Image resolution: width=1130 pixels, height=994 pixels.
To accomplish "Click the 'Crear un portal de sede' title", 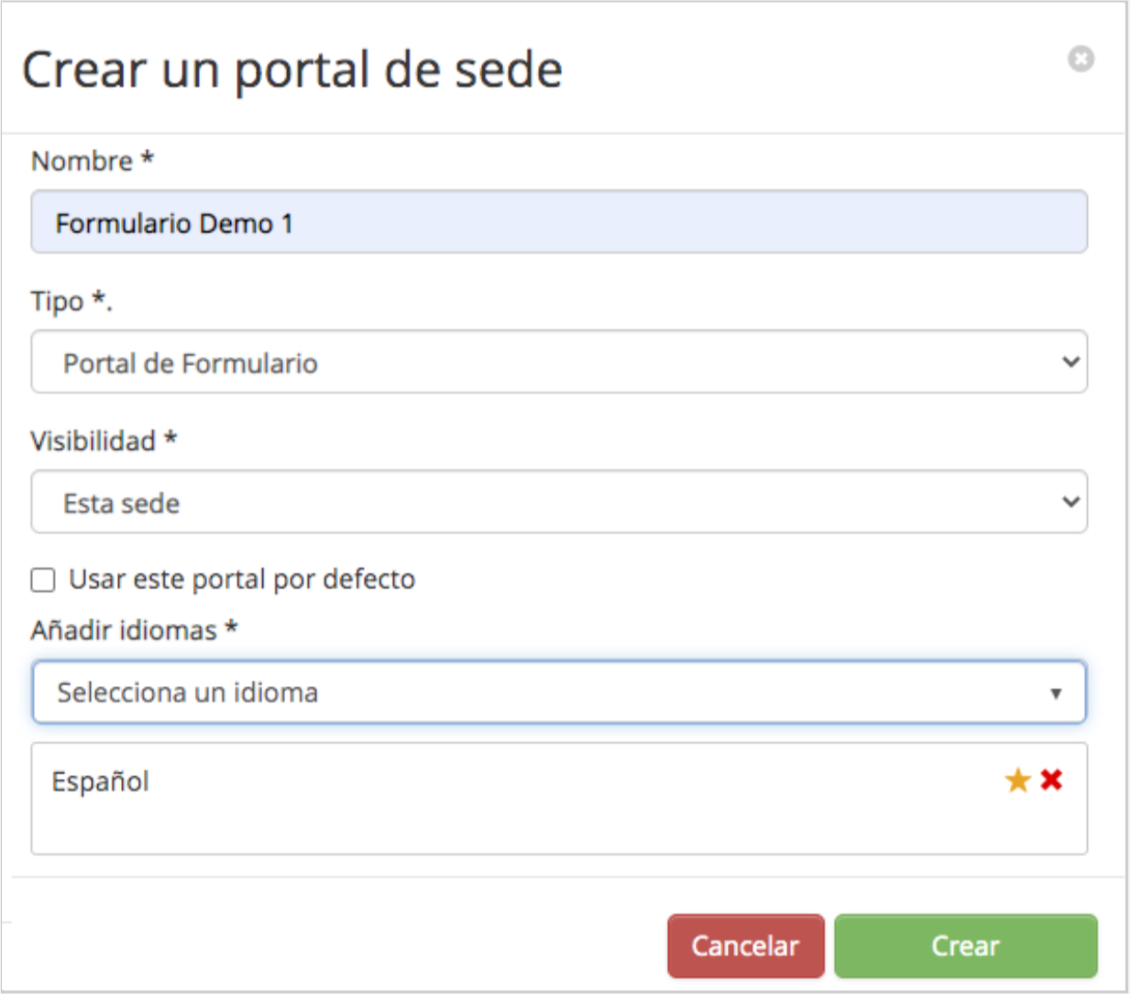I will click(x=291, y=70).
